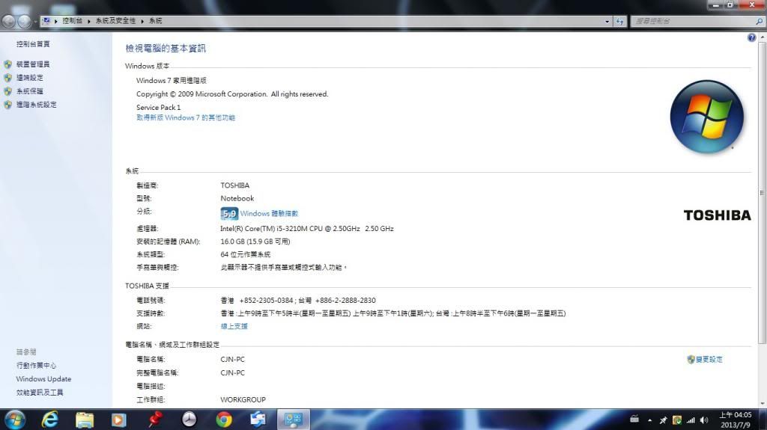
Task: Click Service Pack 1 text
Action: 159,108
